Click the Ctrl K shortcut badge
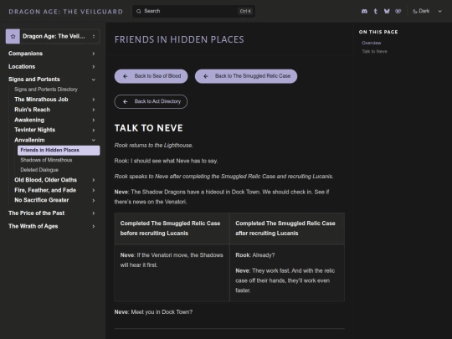The image size is (452, 339). (x=245, y=11)
